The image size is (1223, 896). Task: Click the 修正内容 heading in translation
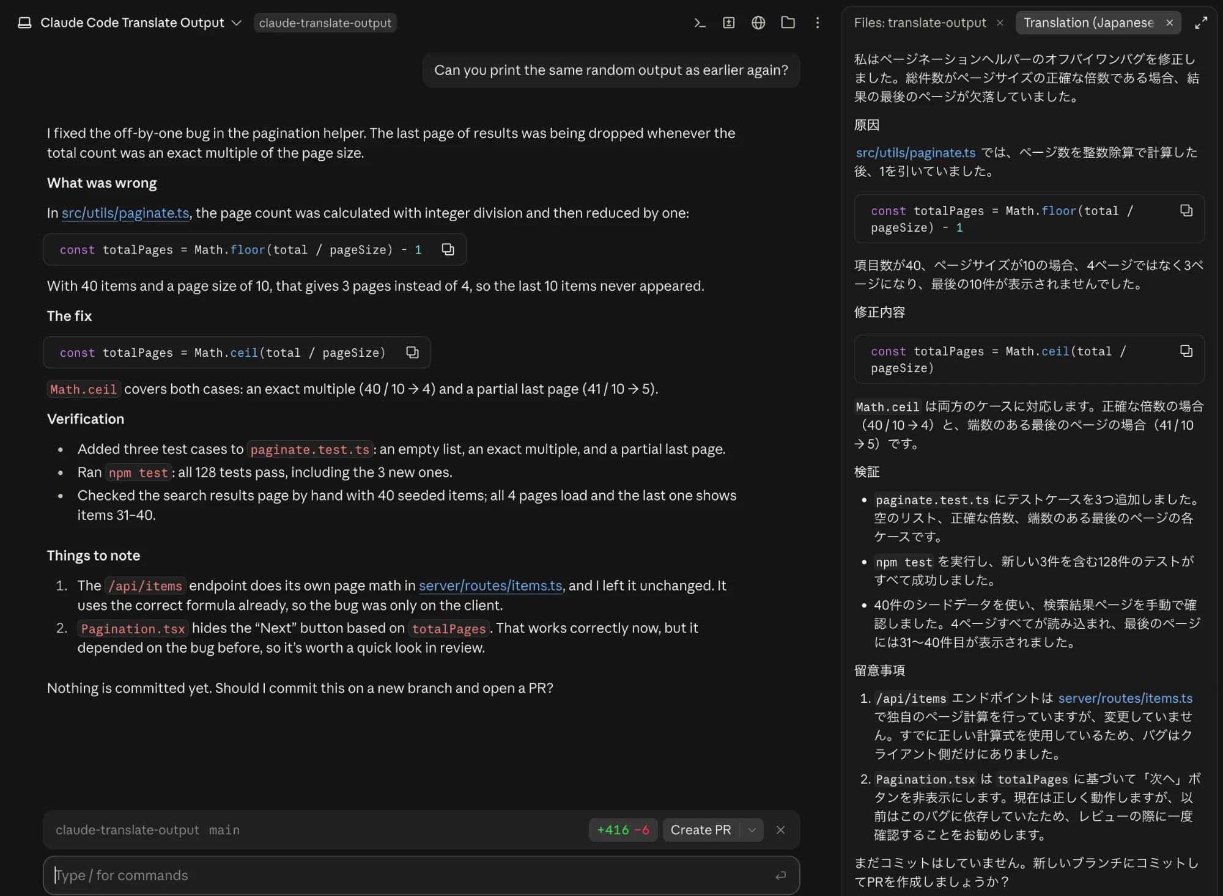[879, 312]
